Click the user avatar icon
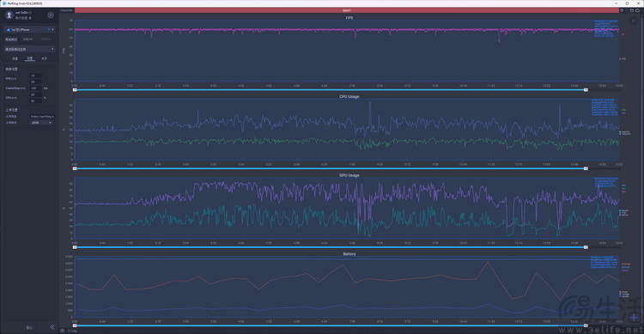This screenshot has height=334, width=644. point(9,15)
